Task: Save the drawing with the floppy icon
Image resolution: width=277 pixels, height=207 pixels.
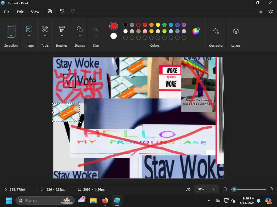Action: (x=50, y=11)
